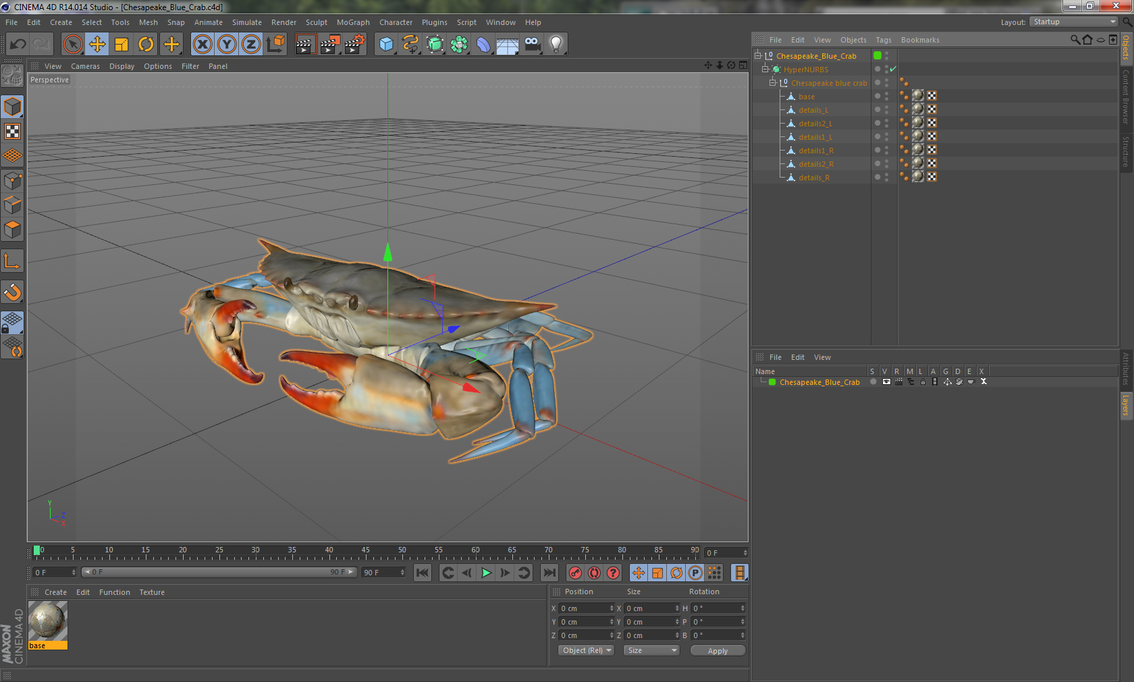Add a Floor environment object
The width and height of the screenshot is (1134, 682).
click(508, 45)
